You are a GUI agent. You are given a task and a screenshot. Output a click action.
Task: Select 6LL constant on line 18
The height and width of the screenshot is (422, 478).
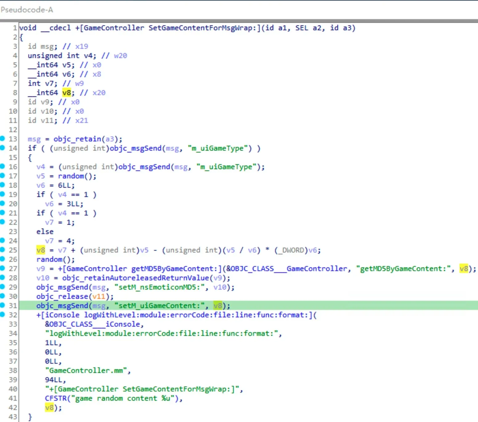(64, 185)
